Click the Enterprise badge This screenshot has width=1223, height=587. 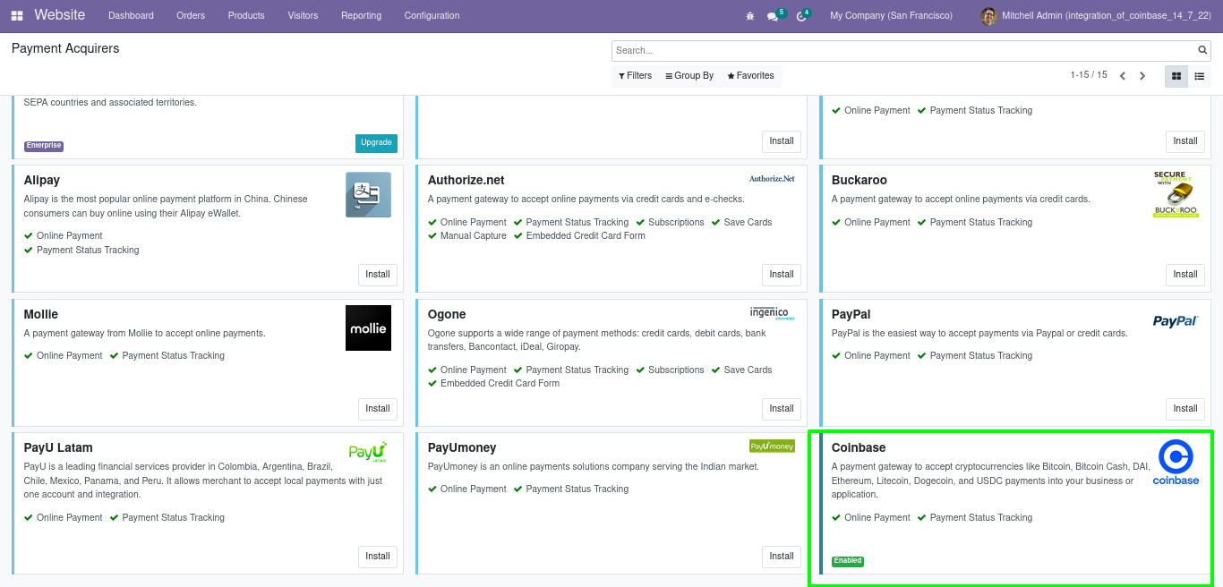44,146
